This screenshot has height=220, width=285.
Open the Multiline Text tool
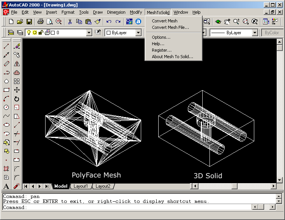pos(6,186)
